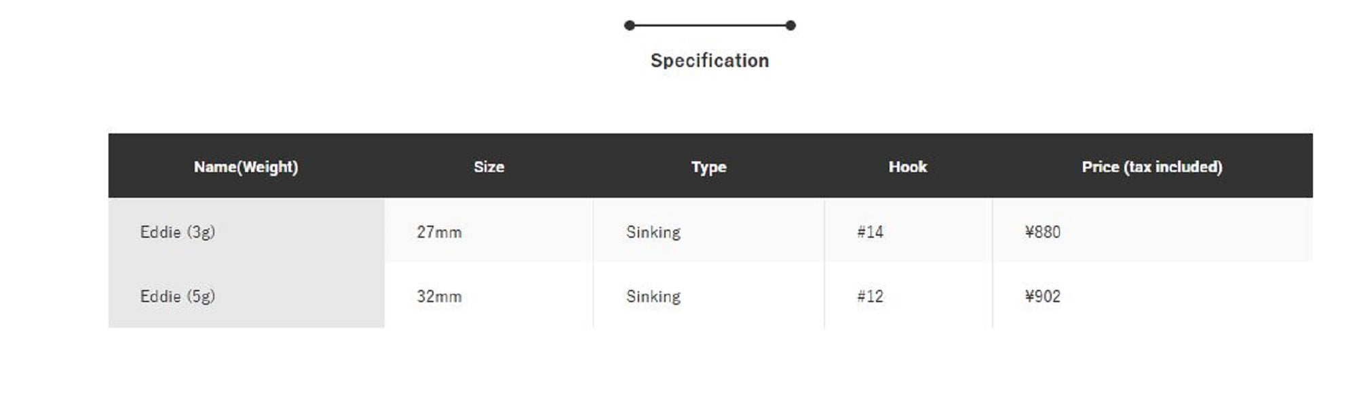Select the #12 hook value
1357x403 pixels.
pos(870,296)
